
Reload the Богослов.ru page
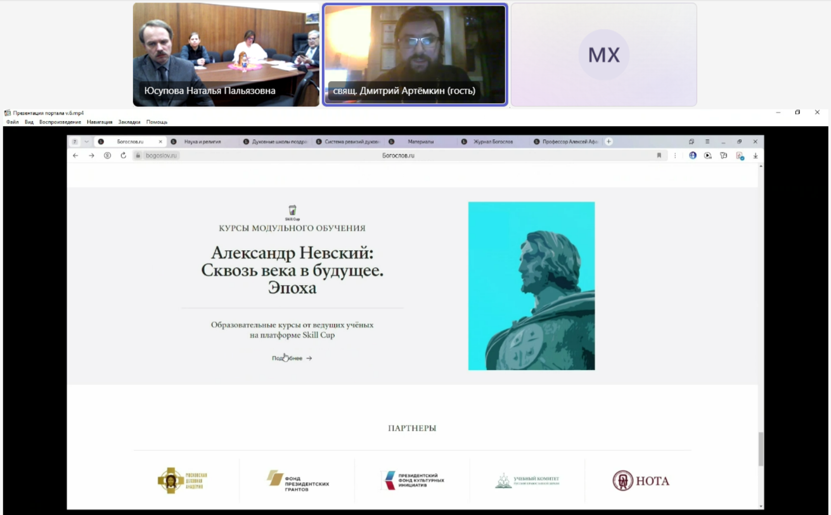click(x=123, y=155)
